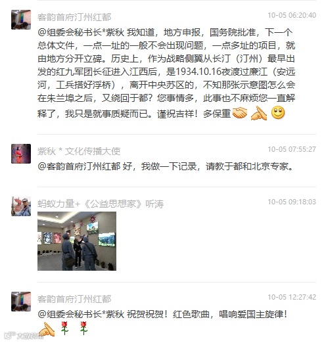Click the watermark logo at bottom left

[x=24, y=335]
